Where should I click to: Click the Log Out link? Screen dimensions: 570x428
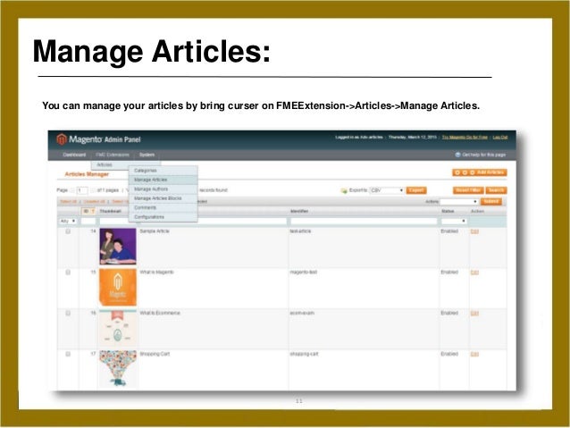click(499, 137)
